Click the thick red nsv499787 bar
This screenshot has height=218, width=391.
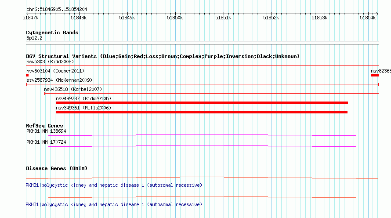click(x=202, y=103)
